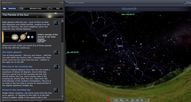191x102 pixels.
Task: Click the tour text scrollbar thumb
Action: coord(62,32)
